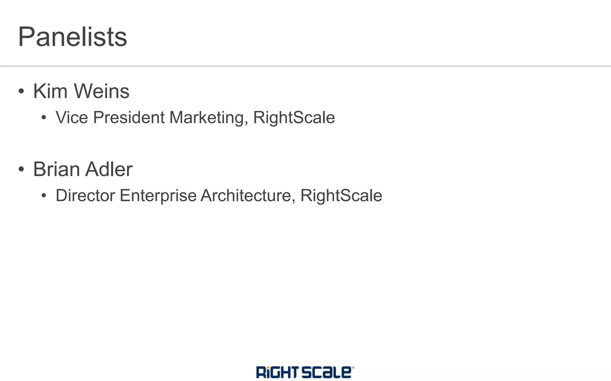Click the first name Brian
This screenshot has width=611, height=381.
(56, 169)
